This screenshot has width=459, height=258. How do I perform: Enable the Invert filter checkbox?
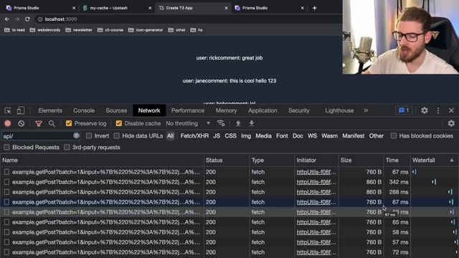[89, 135]
